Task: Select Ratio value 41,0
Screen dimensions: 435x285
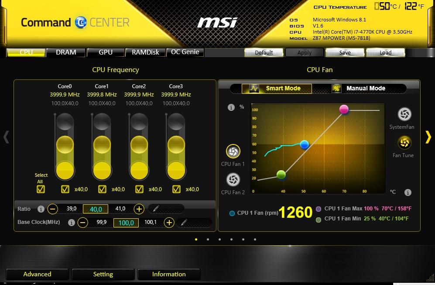Action: (120, 209)
